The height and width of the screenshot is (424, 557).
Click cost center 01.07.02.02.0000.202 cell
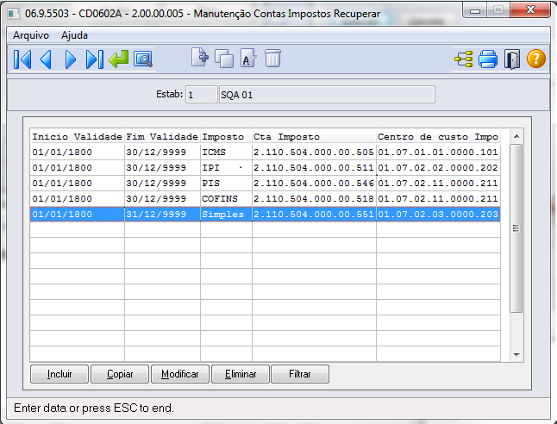tap(438, 168)
